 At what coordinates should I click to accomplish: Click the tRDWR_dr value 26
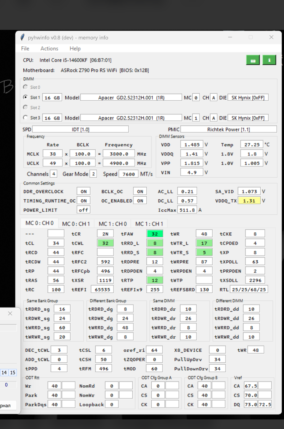point(188,318)
